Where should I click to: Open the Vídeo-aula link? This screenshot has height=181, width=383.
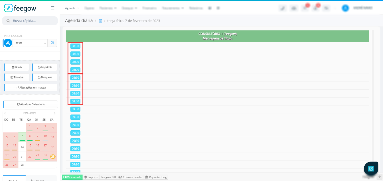click(72, 177)
